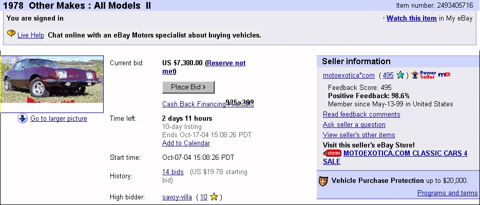The image size is (480, 205).
Task: Click the 'me' page icon beside seller
Action: click(444, 74)
